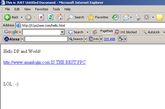
Task: Refresh the page with green arrows icon
Action: (x=51, y=17)
